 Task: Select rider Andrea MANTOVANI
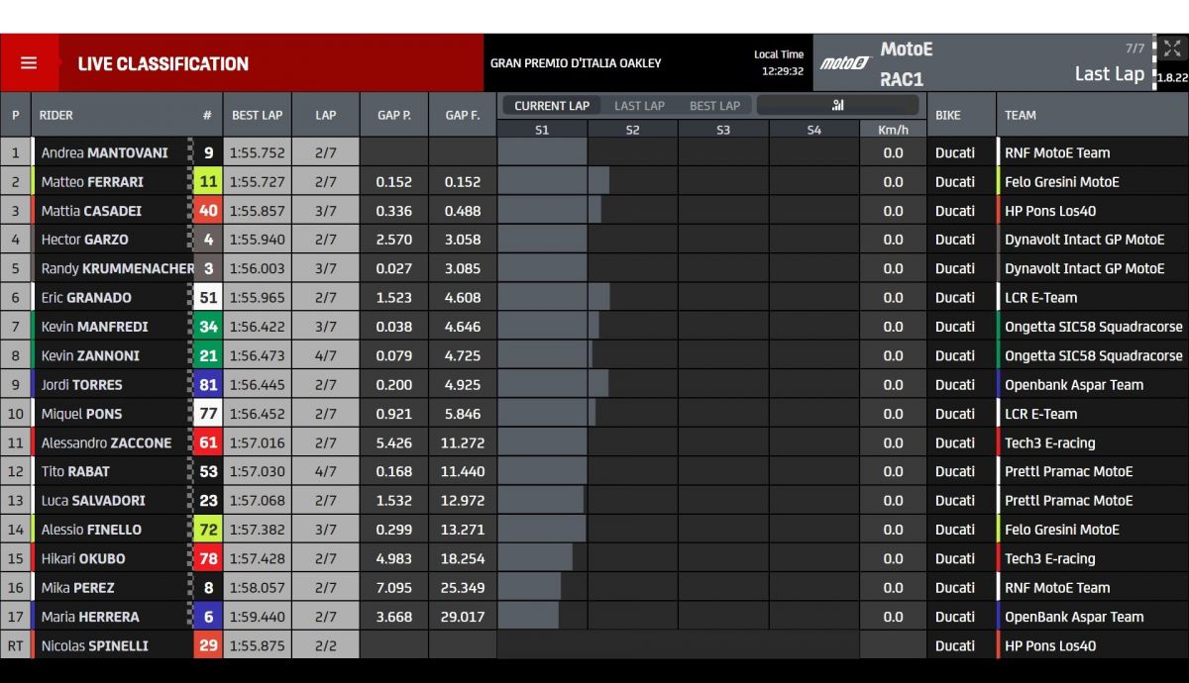pyautogui.click(x=104, y=152)
